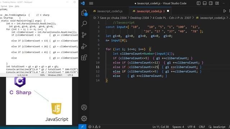Click 'Windows (CRLF)' in Notepad status bar
This screenshot has height=129, width=230.
click(x=55, y=75)
